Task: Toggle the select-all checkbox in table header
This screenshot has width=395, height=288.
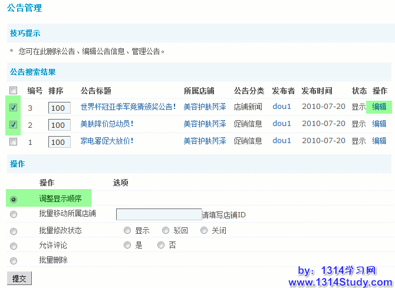Action: click(x=14, y=91)
